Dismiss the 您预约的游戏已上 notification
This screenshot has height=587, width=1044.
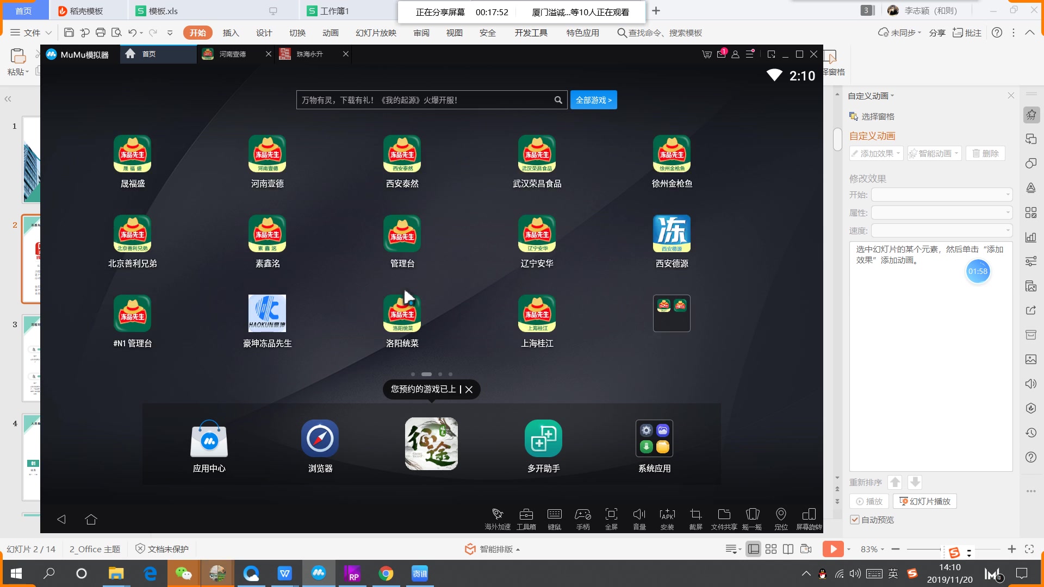(x=469, y=389)
